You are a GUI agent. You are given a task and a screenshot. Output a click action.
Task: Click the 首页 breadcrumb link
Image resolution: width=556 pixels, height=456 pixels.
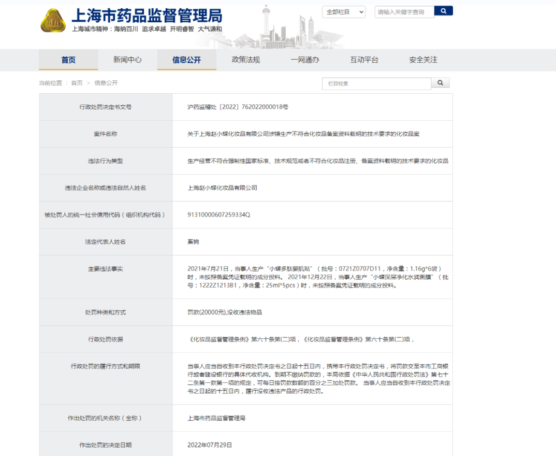coord(77,83)
